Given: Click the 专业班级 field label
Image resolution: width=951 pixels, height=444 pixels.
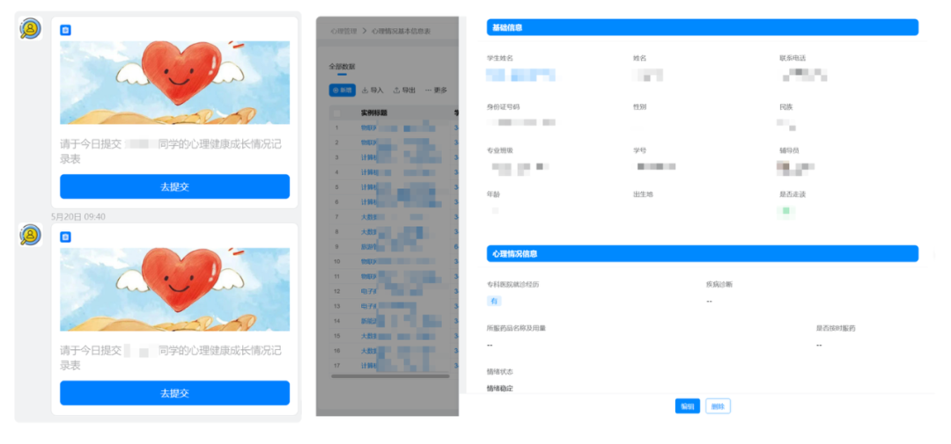Looking at the screenshot, I should pos(500,150).
